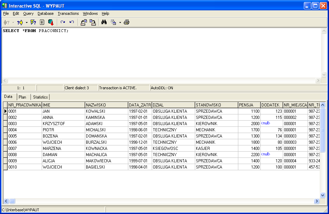
Task: Click inside the SQL query editor text
Action: coord(36,31)
